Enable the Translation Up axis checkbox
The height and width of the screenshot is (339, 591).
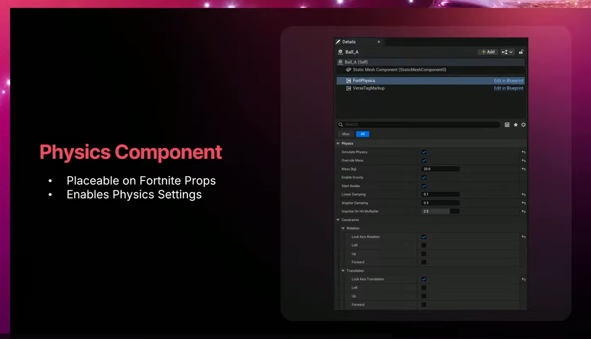424,296
